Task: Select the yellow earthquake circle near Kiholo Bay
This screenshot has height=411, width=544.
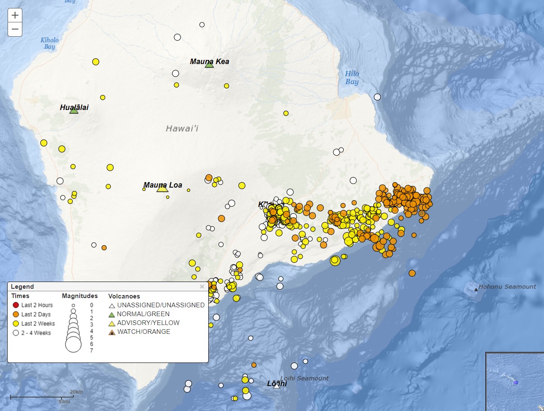Action: [96, 62]
